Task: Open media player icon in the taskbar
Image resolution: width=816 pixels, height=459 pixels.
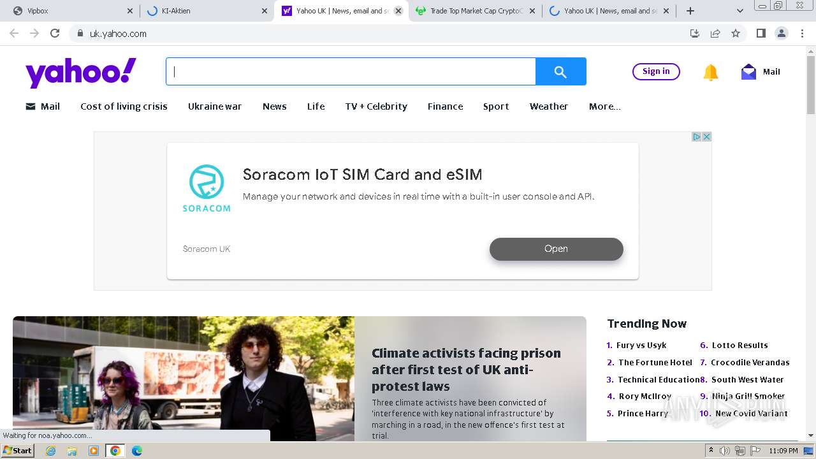Action: coord(94,451)
